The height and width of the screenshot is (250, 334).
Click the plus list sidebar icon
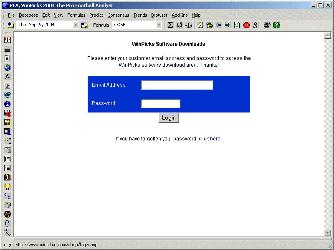coord(8,140)
